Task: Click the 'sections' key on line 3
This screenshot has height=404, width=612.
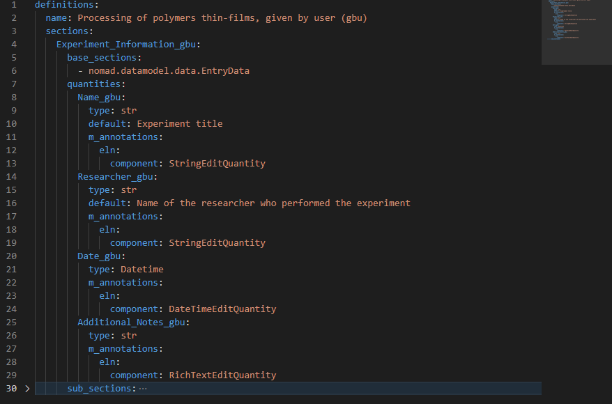Action: (67, 31)
